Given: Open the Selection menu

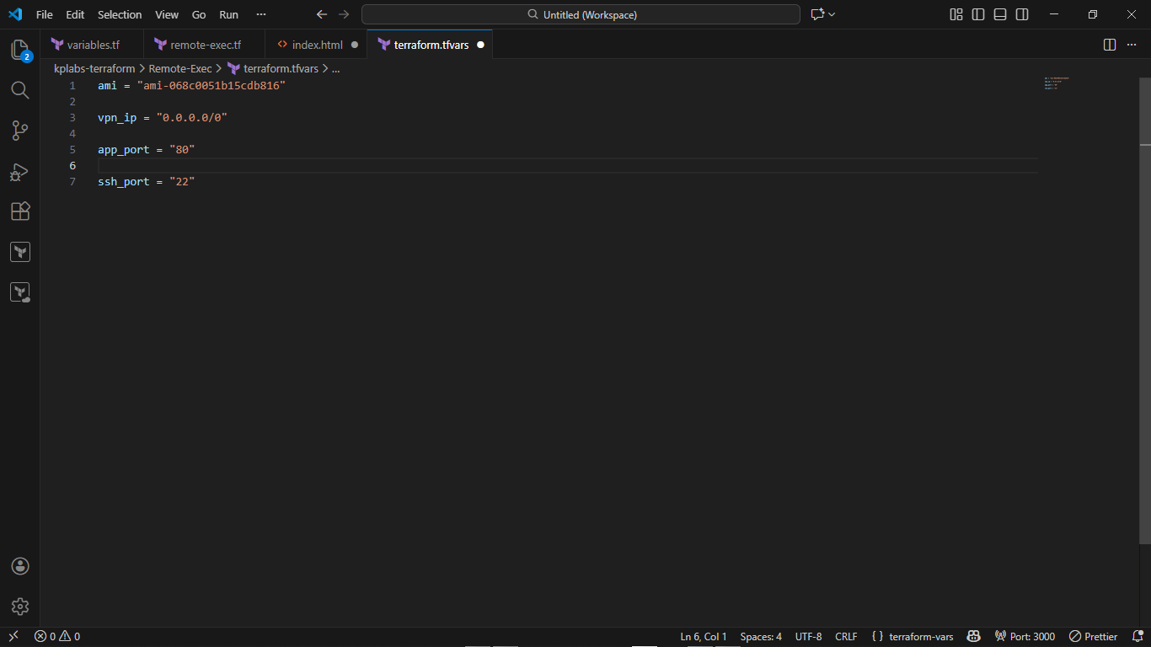Looking at the screenshot, I should click(120, 14).
